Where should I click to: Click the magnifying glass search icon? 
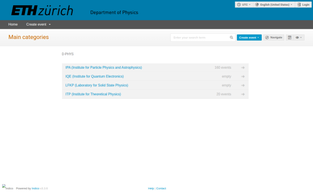tap(231, 37)
